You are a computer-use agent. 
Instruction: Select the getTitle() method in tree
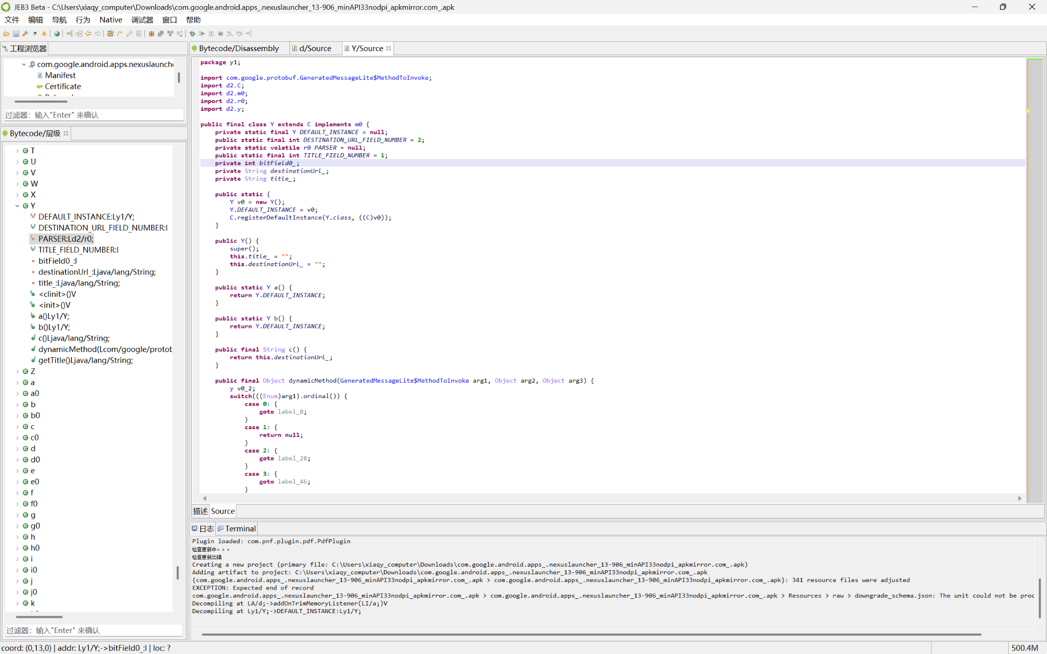coord(85,360)
